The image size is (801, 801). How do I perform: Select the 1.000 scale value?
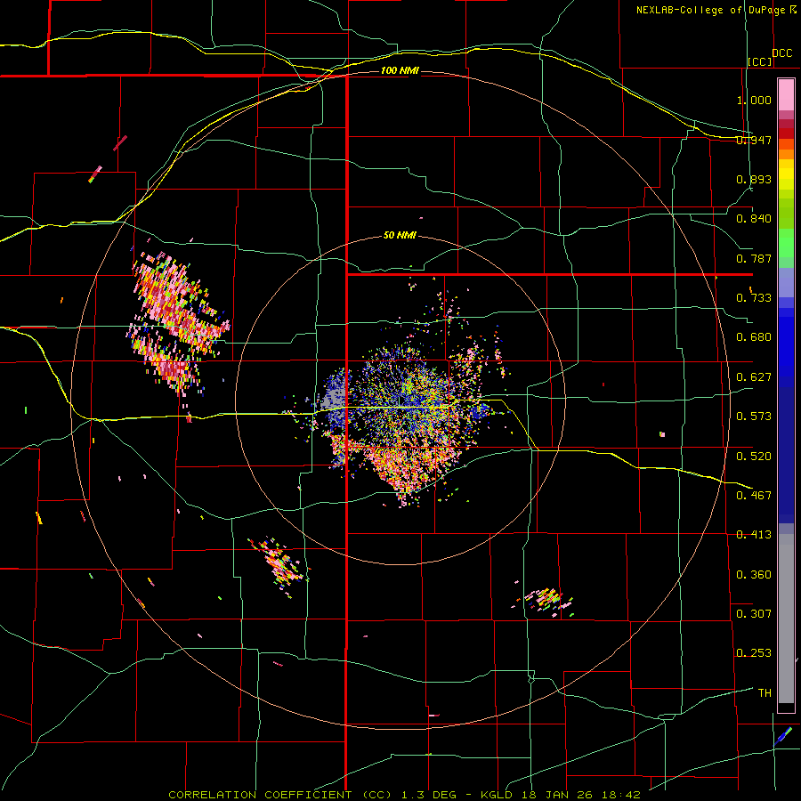754,100
